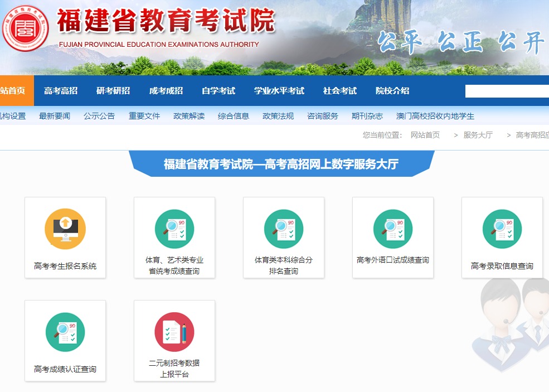Select the 高考高招 main navigation tab
This screenshot has width=549, height=392.
pos(61,91)
